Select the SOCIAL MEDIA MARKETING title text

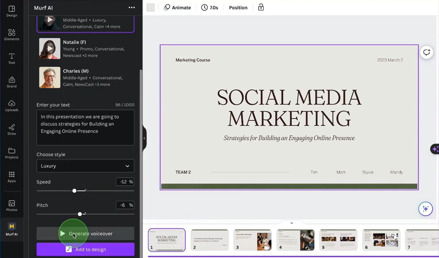click(x=289, y=108)
